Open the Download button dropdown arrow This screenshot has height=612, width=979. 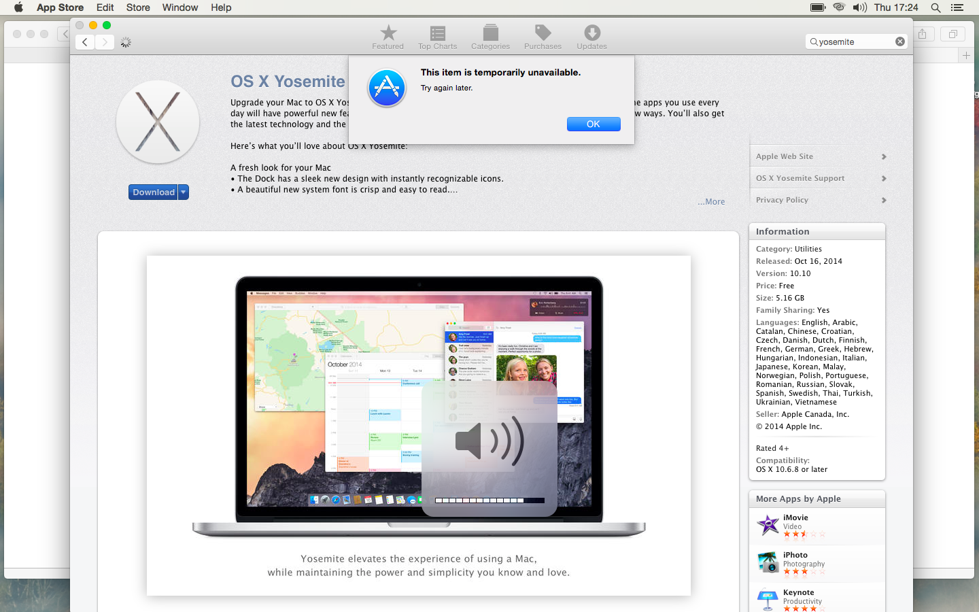point(184,192)
